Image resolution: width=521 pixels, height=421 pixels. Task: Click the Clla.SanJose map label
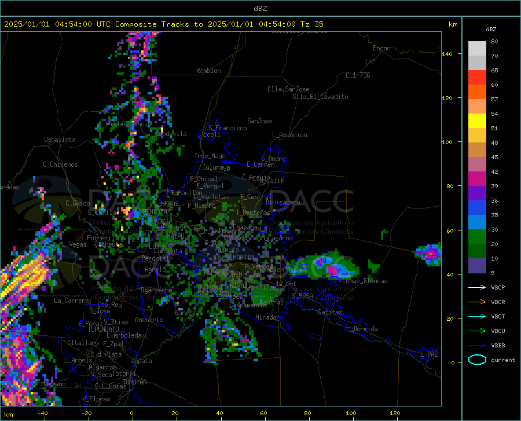click(x=288, y=89)
